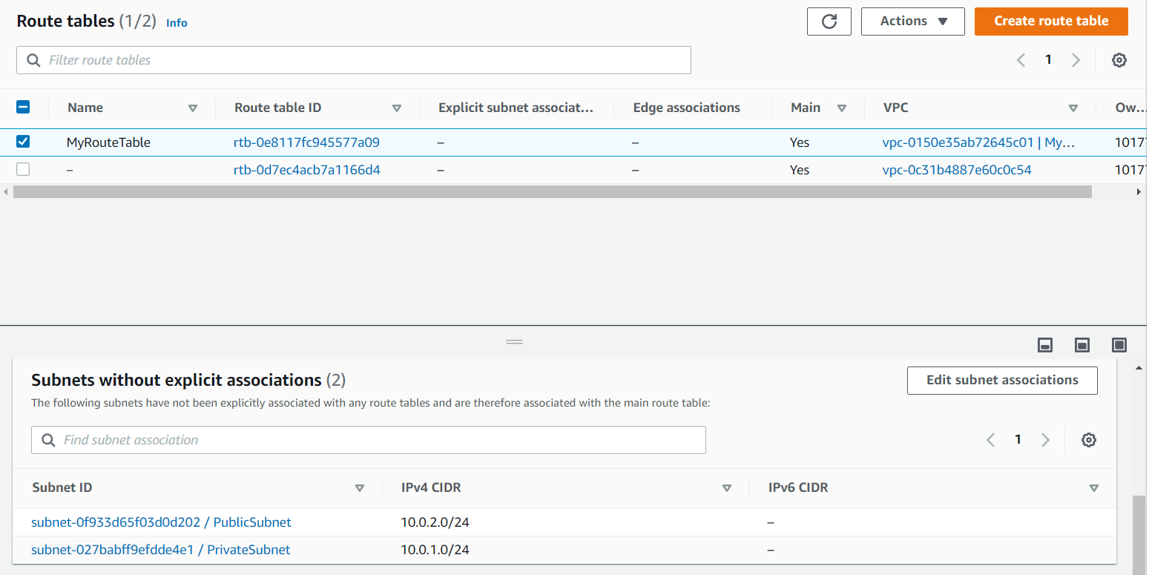Open the Actions dropdown menu
The height and width of the screenshot is (575, 1149).
[912, 22]
